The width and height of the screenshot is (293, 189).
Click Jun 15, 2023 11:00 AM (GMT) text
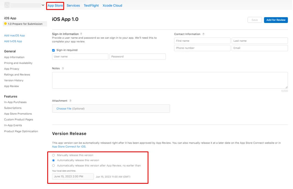pyautogui.click(x=113, y=177)
